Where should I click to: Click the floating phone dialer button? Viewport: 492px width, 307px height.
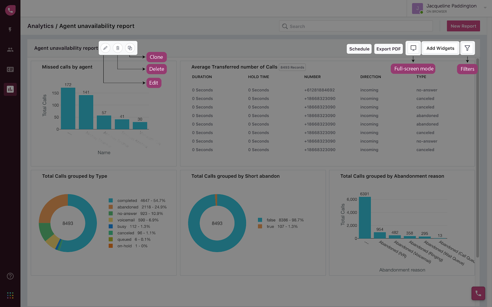[478, 293]
